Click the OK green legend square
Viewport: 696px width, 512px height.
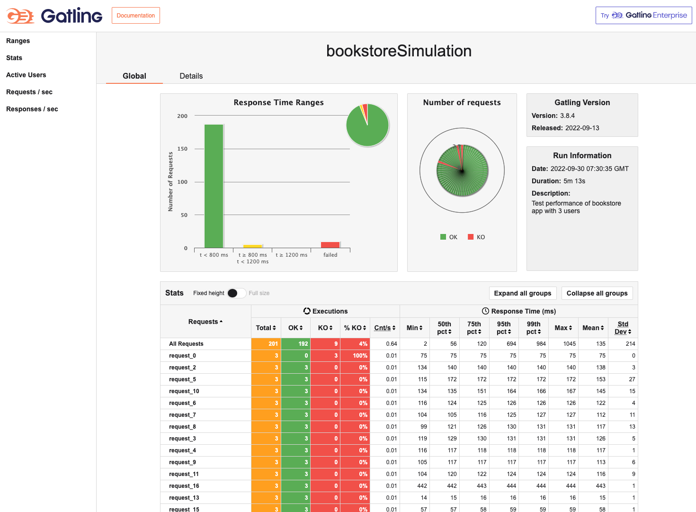click(x=443, y=237)
